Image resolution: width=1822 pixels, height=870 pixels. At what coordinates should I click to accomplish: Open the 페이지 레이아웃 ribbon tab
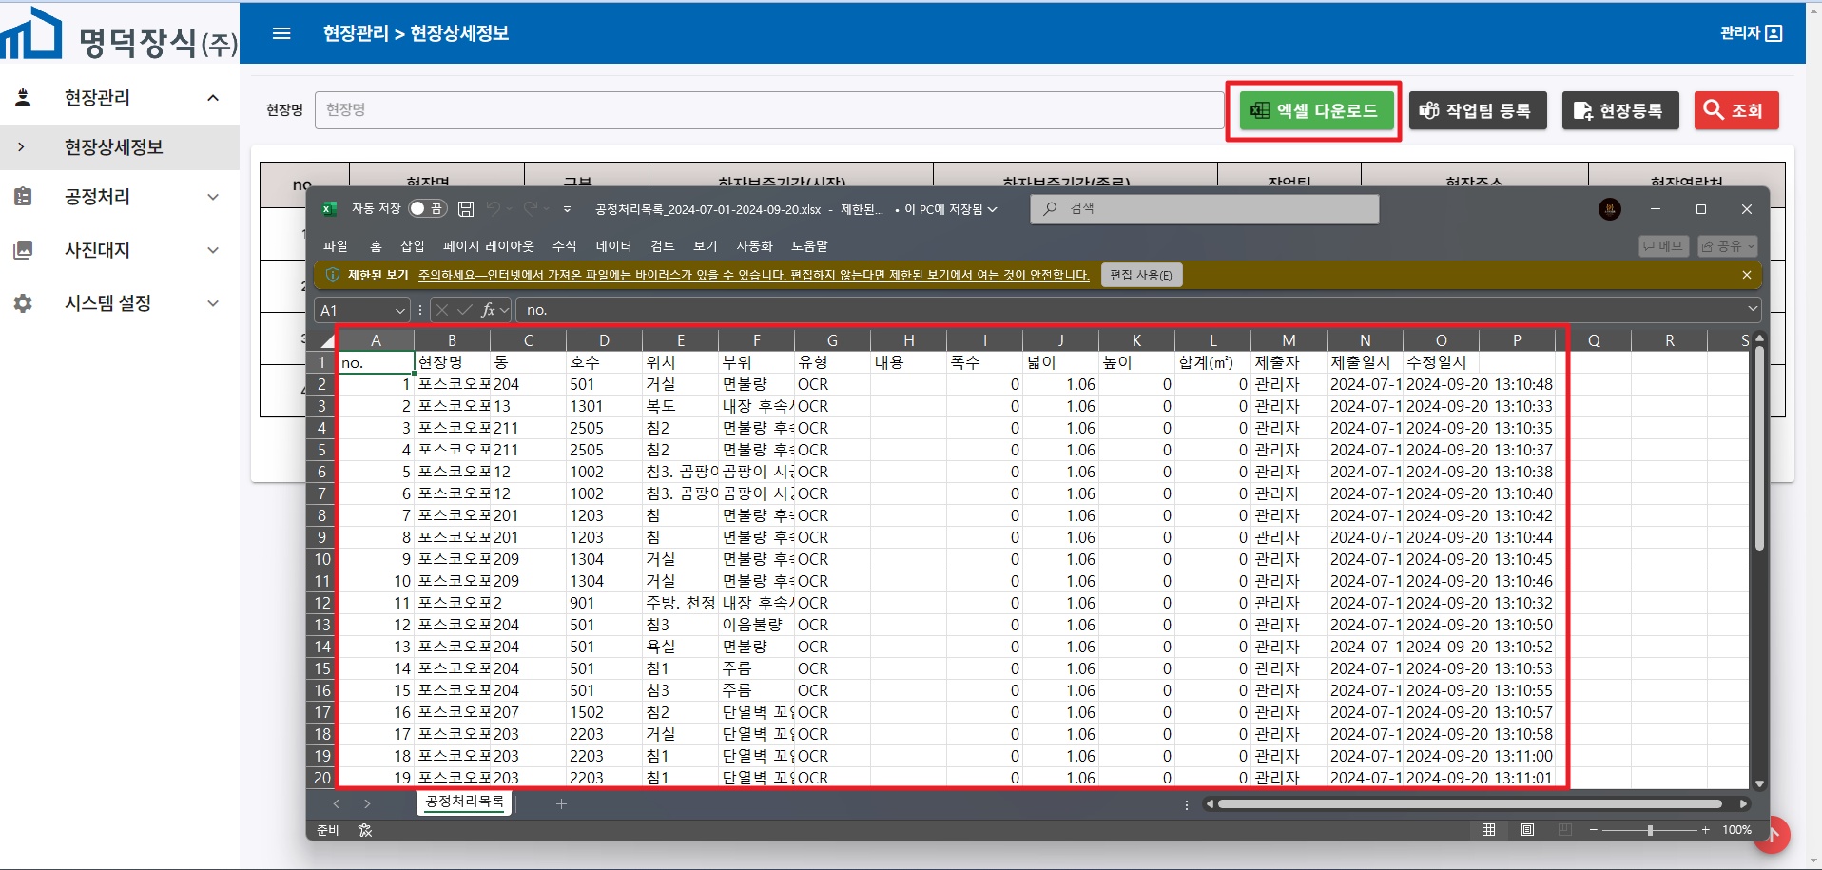[489, 245]
